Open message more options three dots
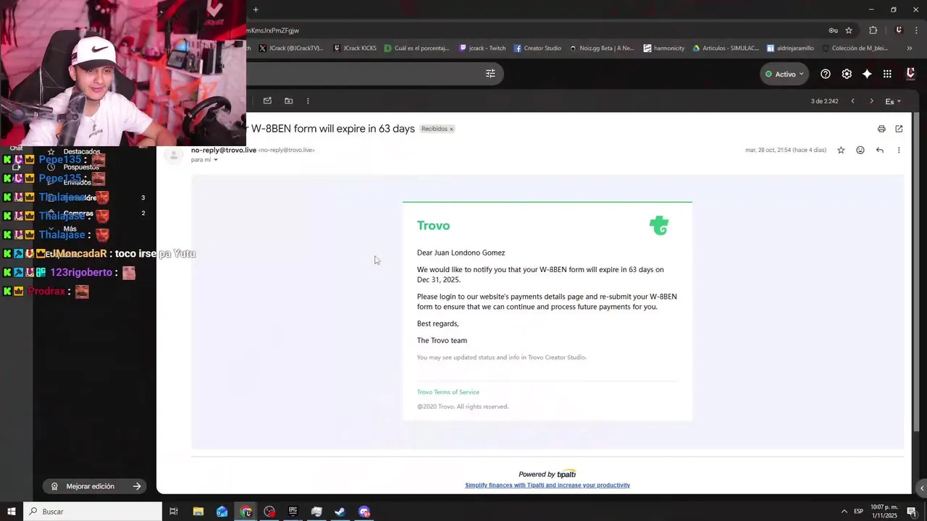The height and width of the screenshot is (521, 927). [899, 151]
